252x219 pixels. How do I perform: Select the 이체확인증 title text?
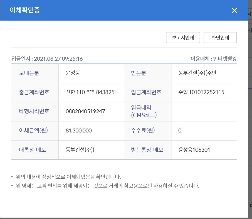(25, 10)
